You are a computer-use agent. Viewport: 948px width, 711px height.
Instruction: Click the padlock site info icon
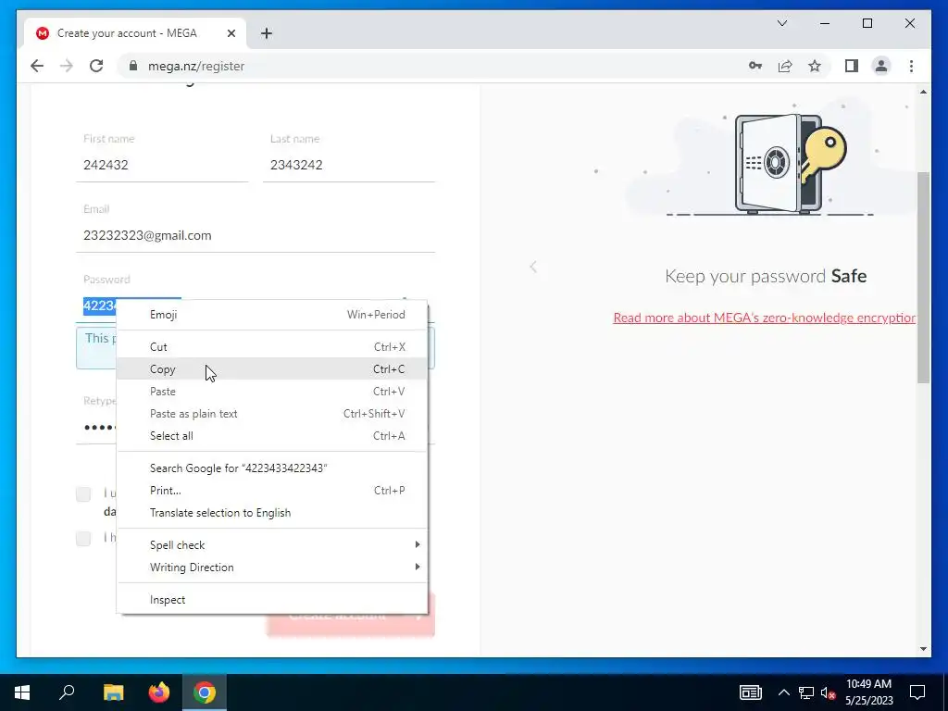coord(133,66)
